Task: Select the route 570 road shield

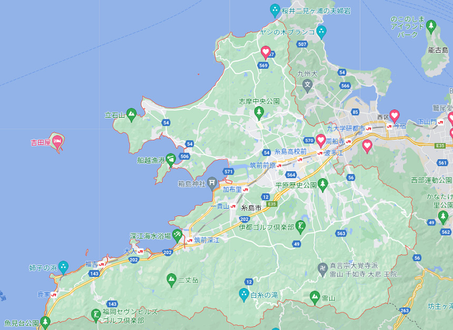Action: coord(309,140)
